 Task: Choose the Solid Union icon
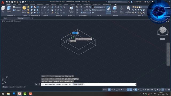[x=32, y=7]
